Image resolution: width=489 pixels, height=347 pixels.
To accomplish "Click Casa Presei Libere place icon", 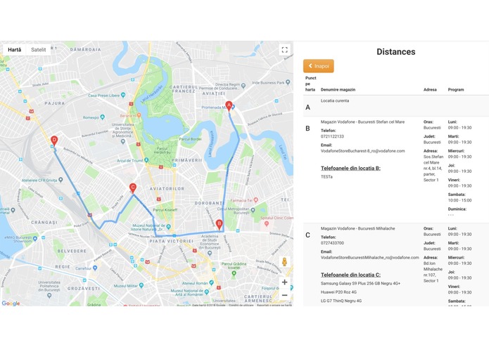I will tap(123, 95).
